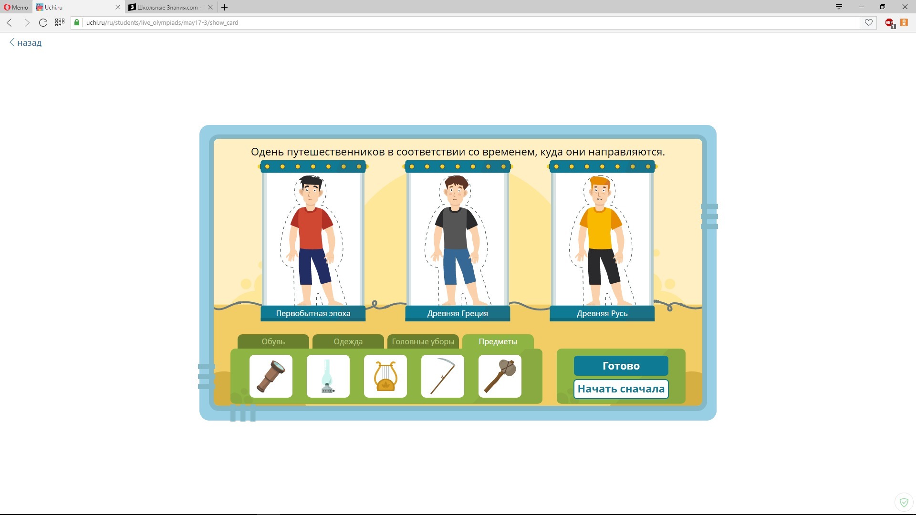This screenshot has width=916, height=515.
Task: Pick the scythe item
Action: tap(442, 376)
